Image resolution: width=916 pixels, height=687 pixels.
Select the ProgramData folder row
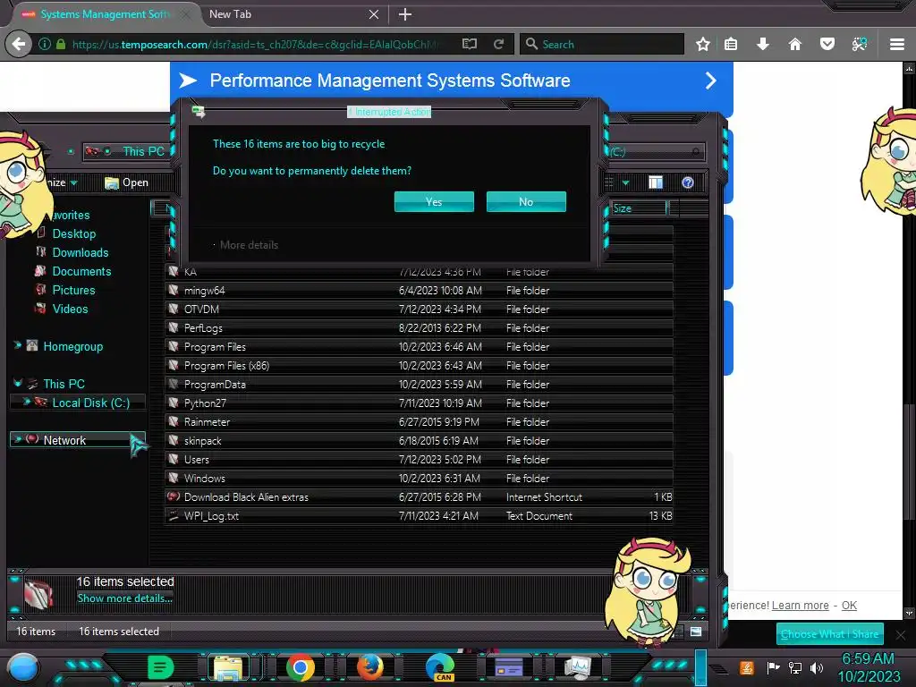pyautogui.click(x=419, y=384)
